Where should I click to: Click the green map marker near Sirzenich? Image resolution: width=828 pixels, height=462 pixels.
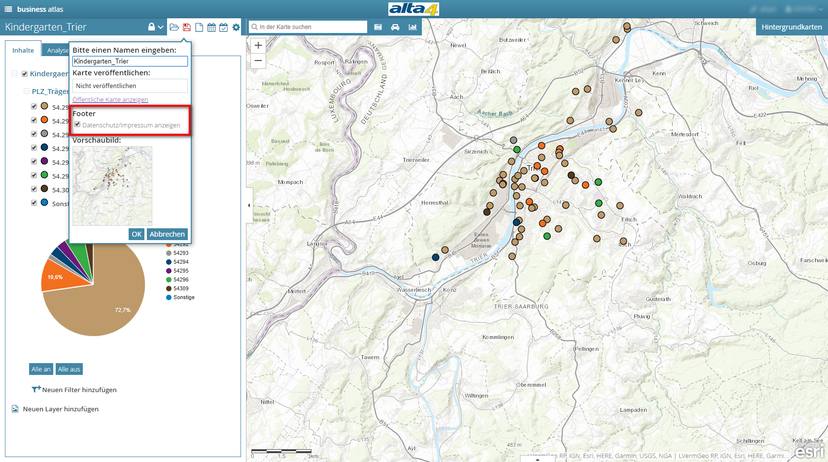pos(517,150)
